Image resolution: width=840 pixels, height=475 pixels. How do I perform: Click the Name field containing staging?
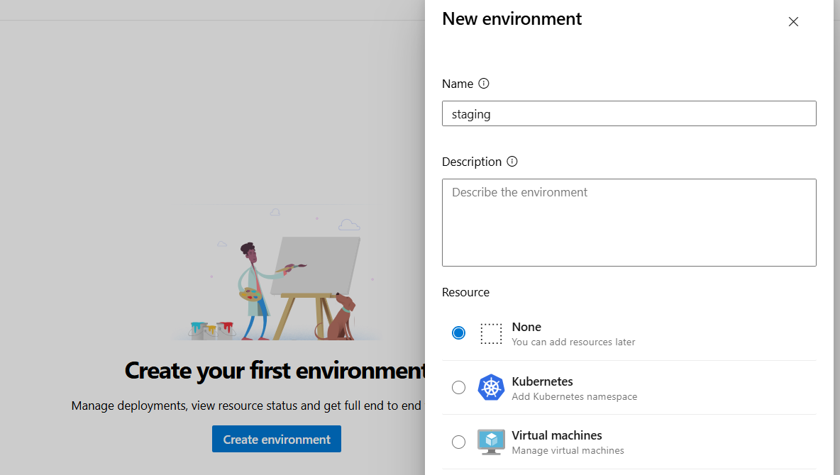click(x=629, y=114)
